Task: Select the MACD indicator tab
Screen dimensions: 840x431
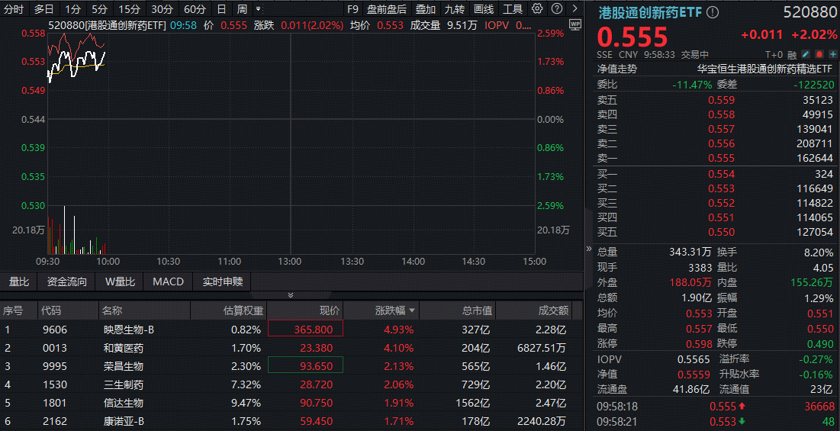Action: [x=168, y=281]
